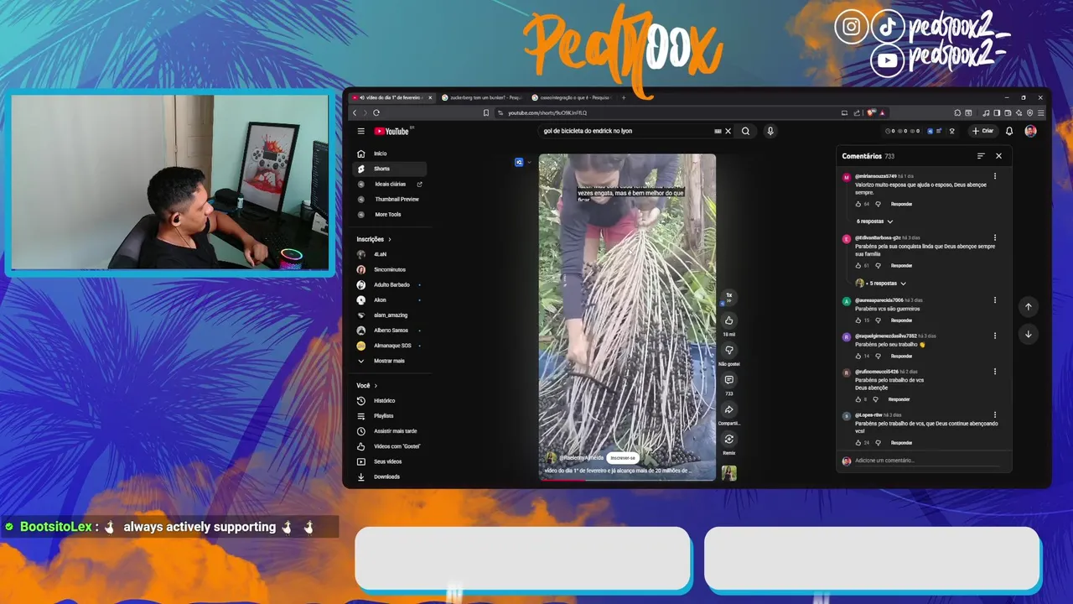Open the Almanaque SOS channel
Screen dimensions: 1073x604
point(390,346)
